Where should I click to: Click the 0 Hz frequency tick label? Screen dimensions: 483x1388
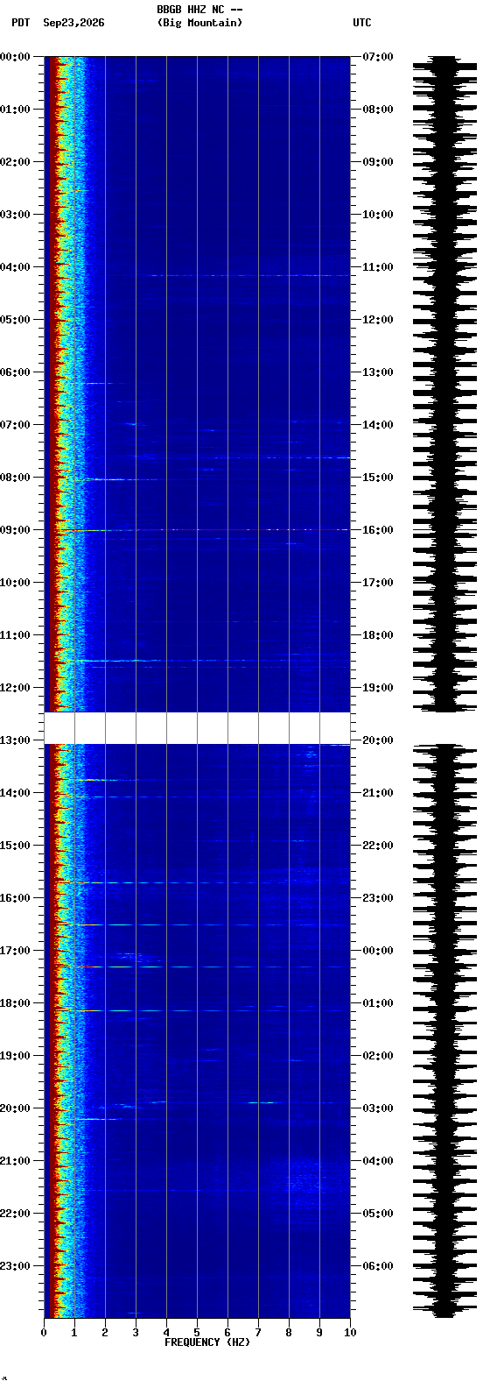[x=44, y=1333]
